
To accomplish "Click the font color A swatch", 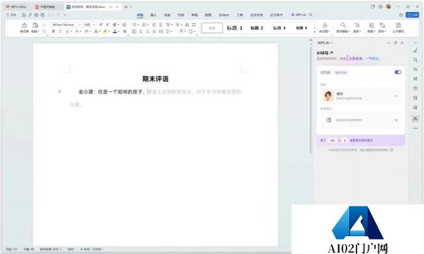I will [x=115, y=32].
